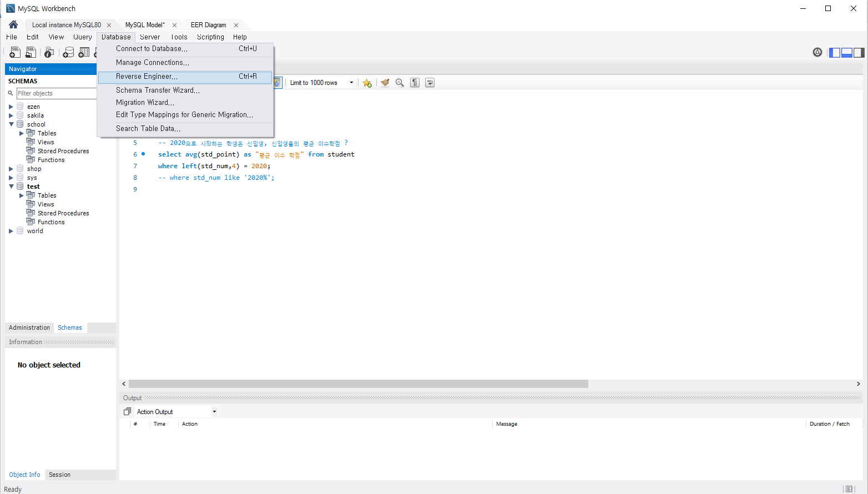Open the Help menu
Screen dimensions: 868x494
tap(240, 37)
